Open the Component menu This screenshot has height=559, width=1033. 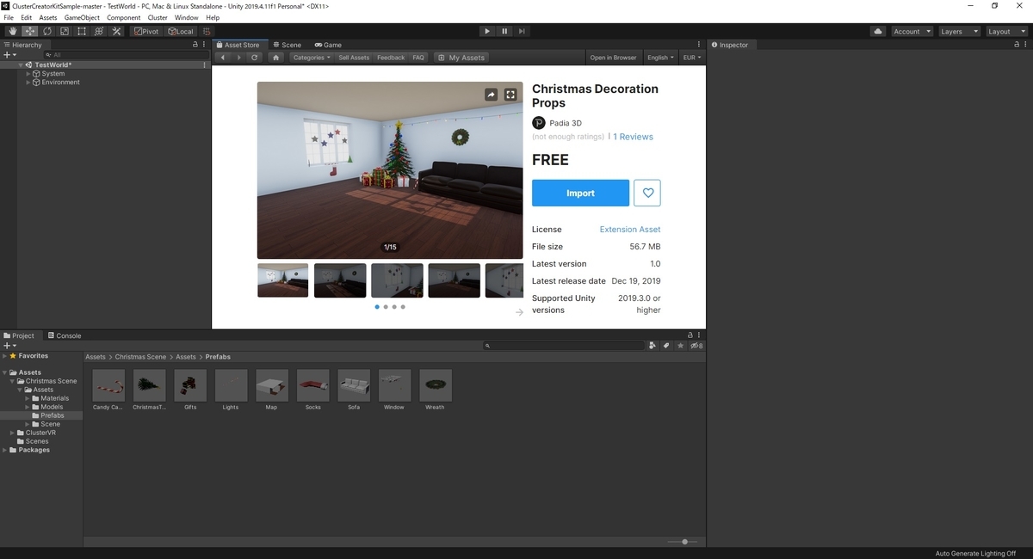[x=124, y=17]
